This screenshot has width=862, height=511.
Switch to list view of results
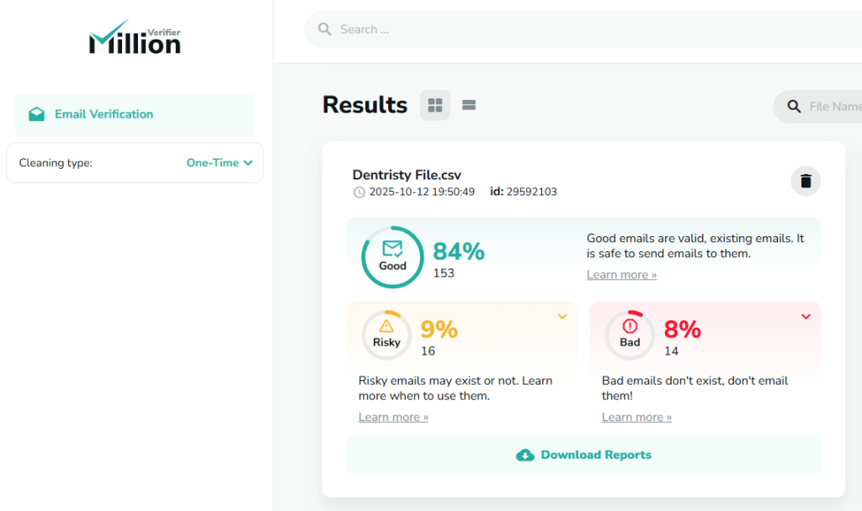coord(469,105)
